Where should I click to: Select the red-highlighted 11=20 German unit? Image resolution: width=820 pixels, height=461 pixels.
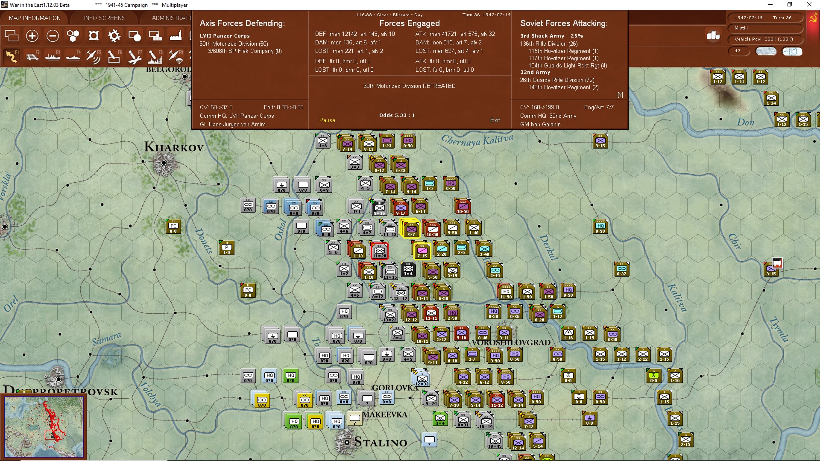[379, 251]
